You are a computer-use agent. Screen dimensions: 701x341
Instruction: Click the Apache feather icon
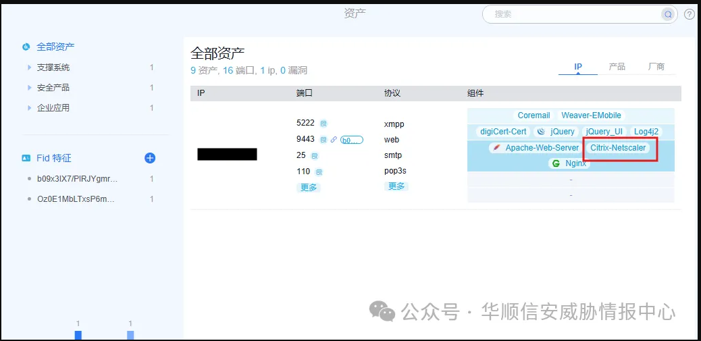(496, 148)
